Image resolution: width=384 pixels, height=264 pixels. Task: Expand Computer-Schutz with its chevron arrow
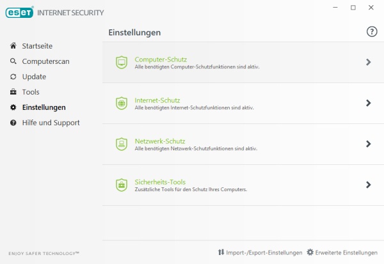[368, 62]
